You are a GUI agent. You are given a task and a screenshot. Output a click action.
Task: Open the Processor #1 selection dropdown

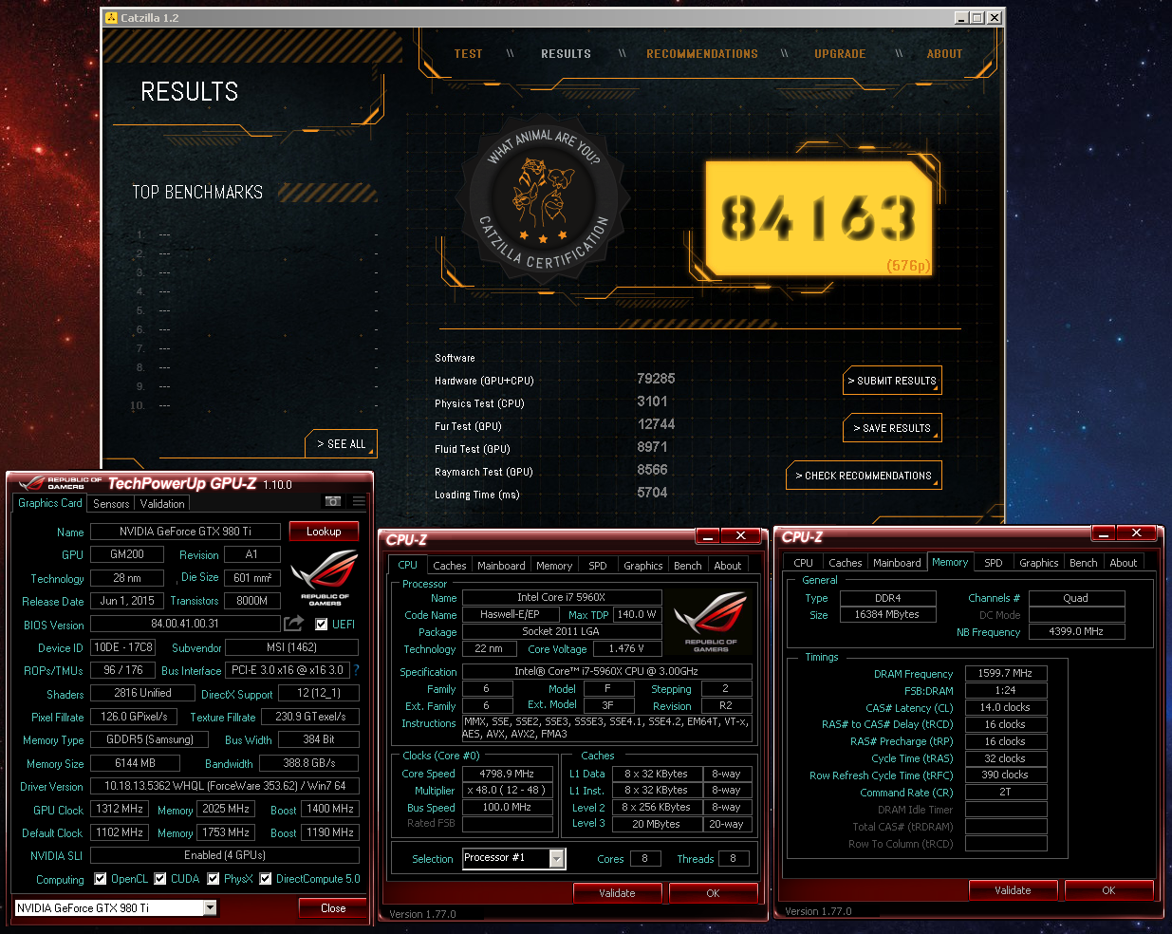pos(557,858)
